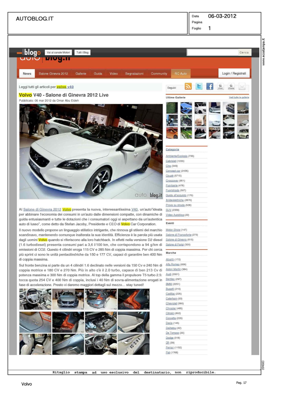Screen dimensions: 281x395
Task: Open the steering wheel interior thumbnail
Action: point(35,299)
